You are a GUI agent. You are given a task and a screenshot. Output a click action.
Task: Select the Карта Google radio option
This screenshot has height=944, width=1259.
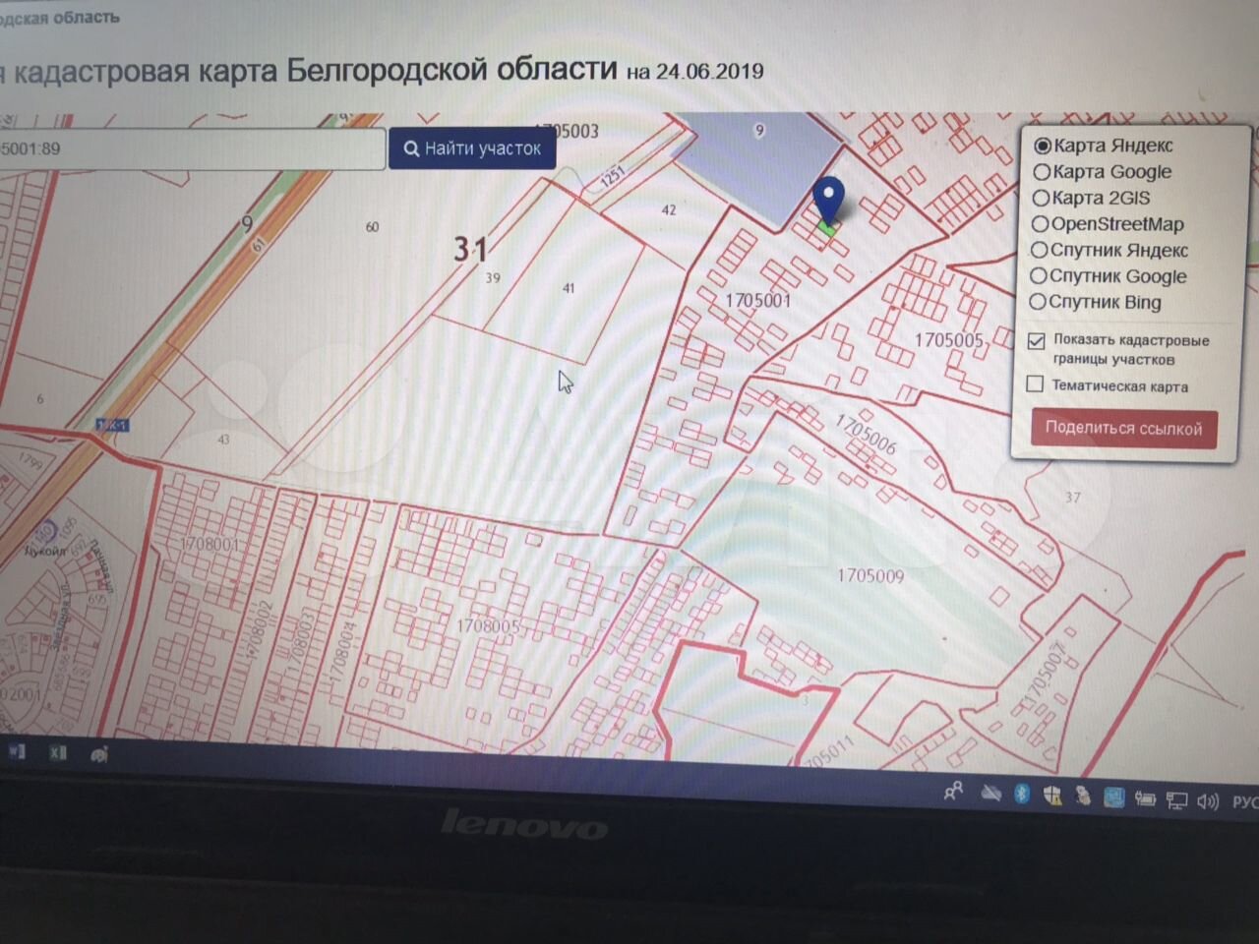[1041, 172]
